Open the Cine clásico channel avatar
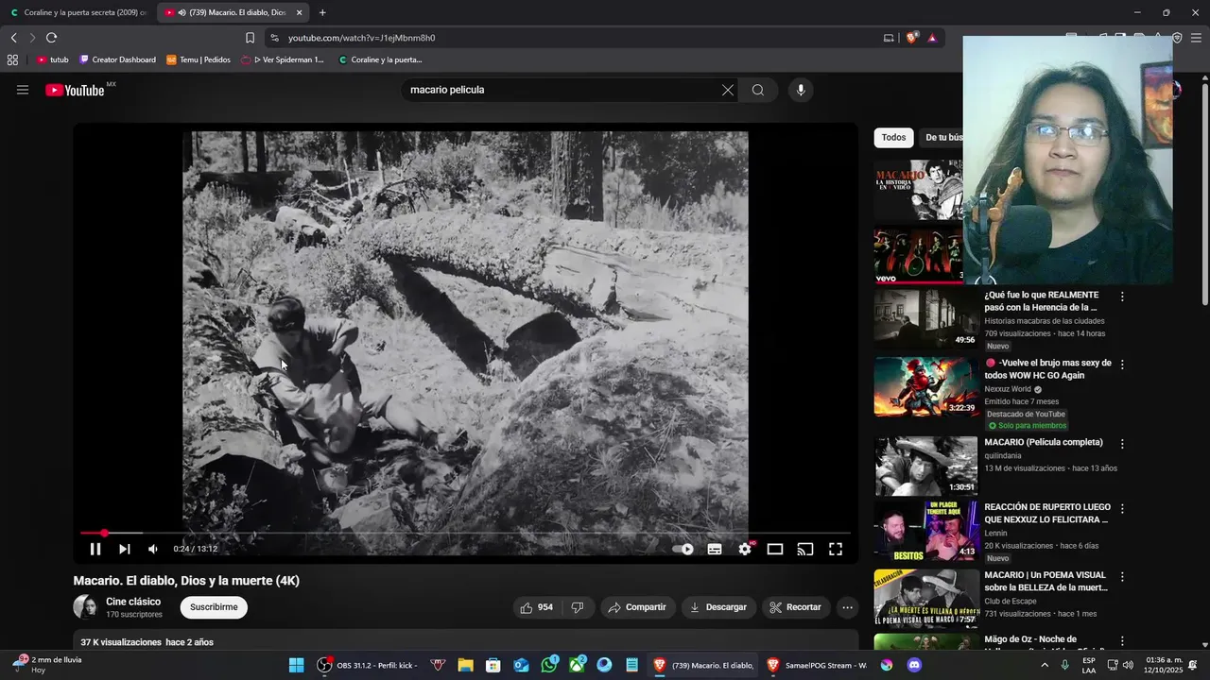The image size is (1210, 680). click(85, 607)
